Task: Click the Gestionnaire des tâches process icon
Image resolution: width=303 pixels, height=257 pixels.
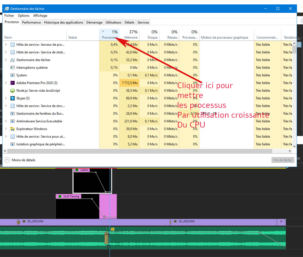Action: (x=12, y=60)
